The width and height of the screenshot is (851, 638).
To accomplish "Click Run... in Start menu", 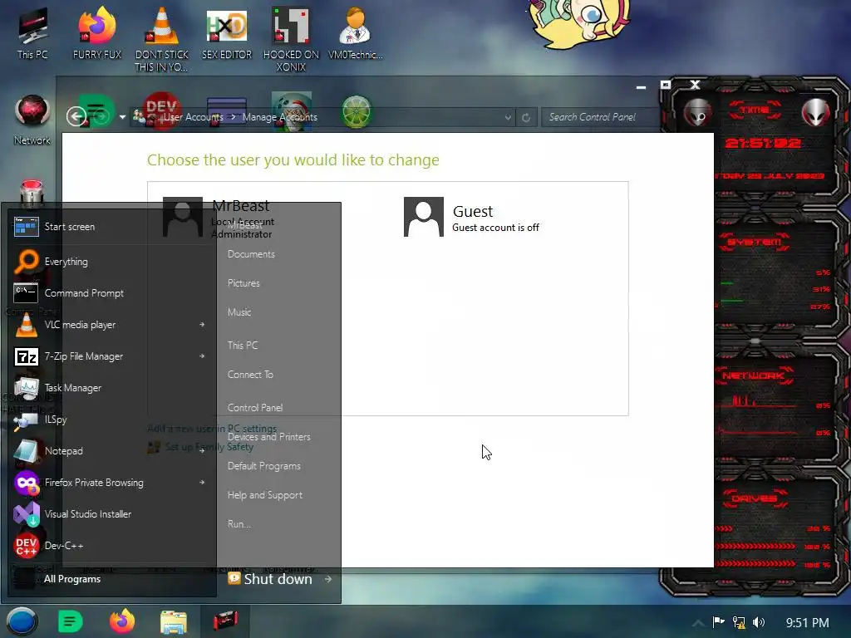I will coord(239,524).
